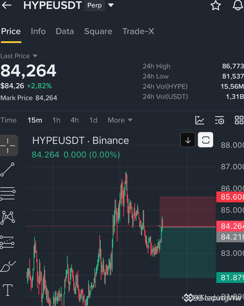Expand the More intervals dropdown
The height and width of the screenshot is (306, 244).
click(120, 120)
